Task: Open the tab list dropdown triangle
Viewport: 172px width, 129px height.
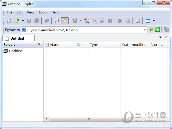Action: click(x=160, y=37)
